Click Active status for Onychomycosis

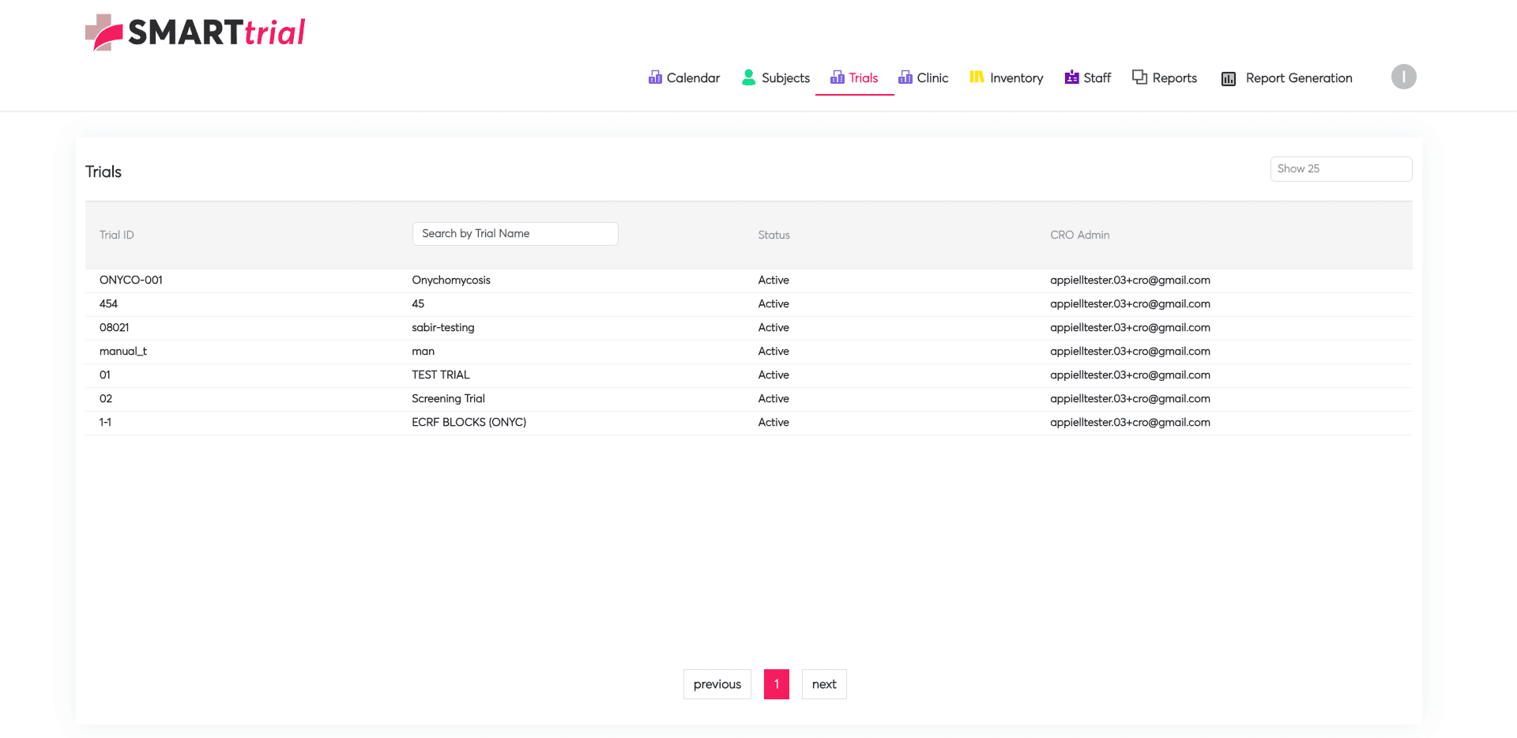coord(774,280)
